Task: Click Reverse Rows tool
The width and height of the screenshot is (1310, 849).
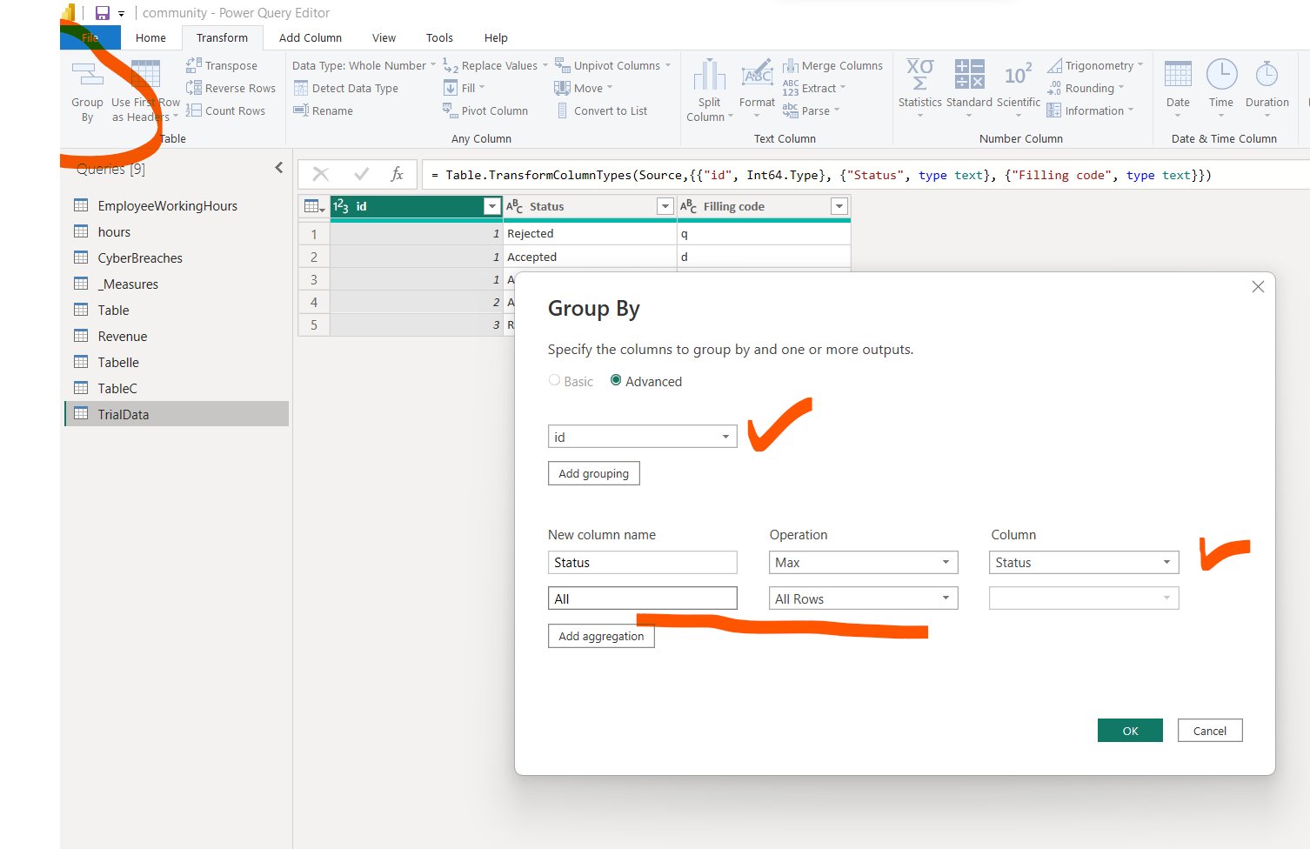Action: (231, 88)
